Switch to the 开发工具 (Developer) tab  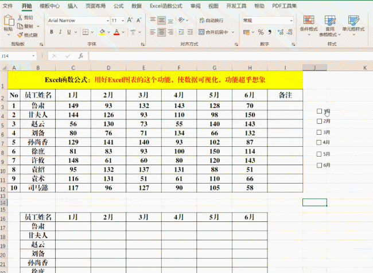click(236, 6)
